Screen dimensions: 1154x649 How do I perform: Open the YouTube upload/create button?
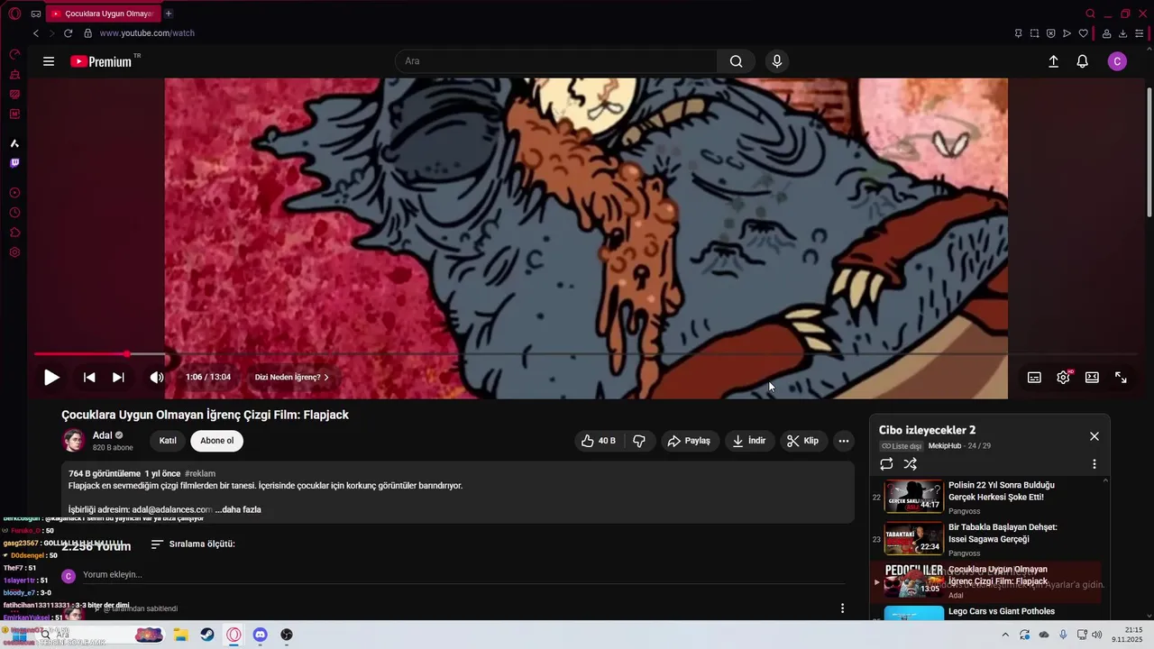pyautogui.click(x=1053, y=61)
